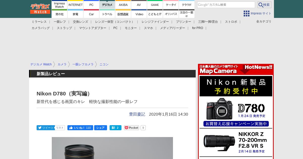This screenshot has width=303, height=159.
Task: Open author 豊田慶記 link
Action: pyautogui.click(x=137, y=114)
